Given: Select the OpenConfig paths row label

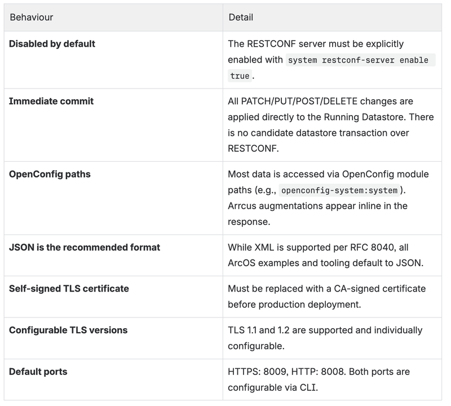Looking at the screenshot, I should tap(50, 174).
